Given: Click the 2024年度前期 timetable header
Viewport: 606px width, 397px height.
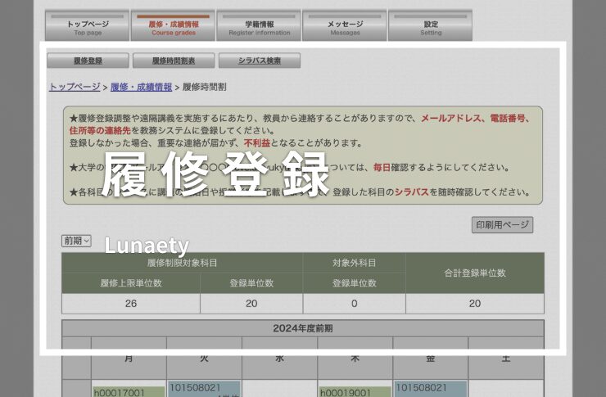Looking at the screenshot, I should point(303,328).
